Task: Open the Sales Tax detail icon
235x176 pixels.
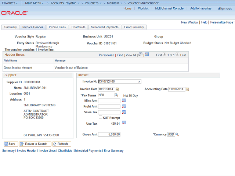Action: pyautogui.click(x=124, y=112)
